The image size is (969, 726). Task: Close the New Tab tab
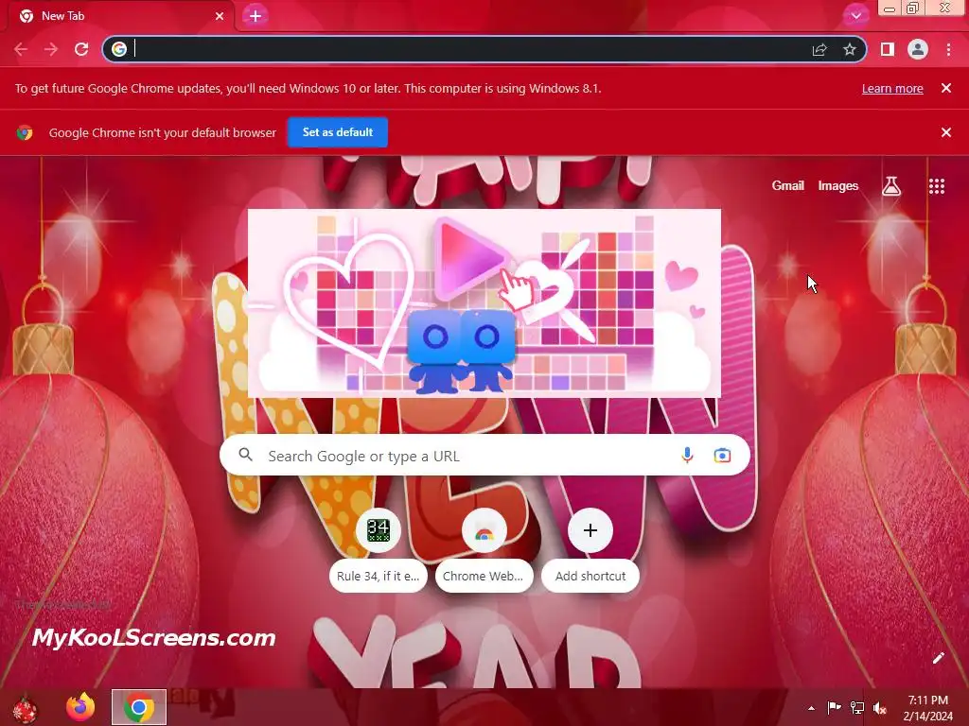(220, 16)
